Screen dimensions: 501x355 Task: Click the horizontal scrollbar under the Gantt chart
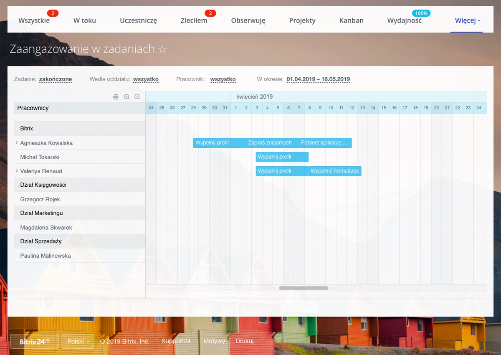304,288
